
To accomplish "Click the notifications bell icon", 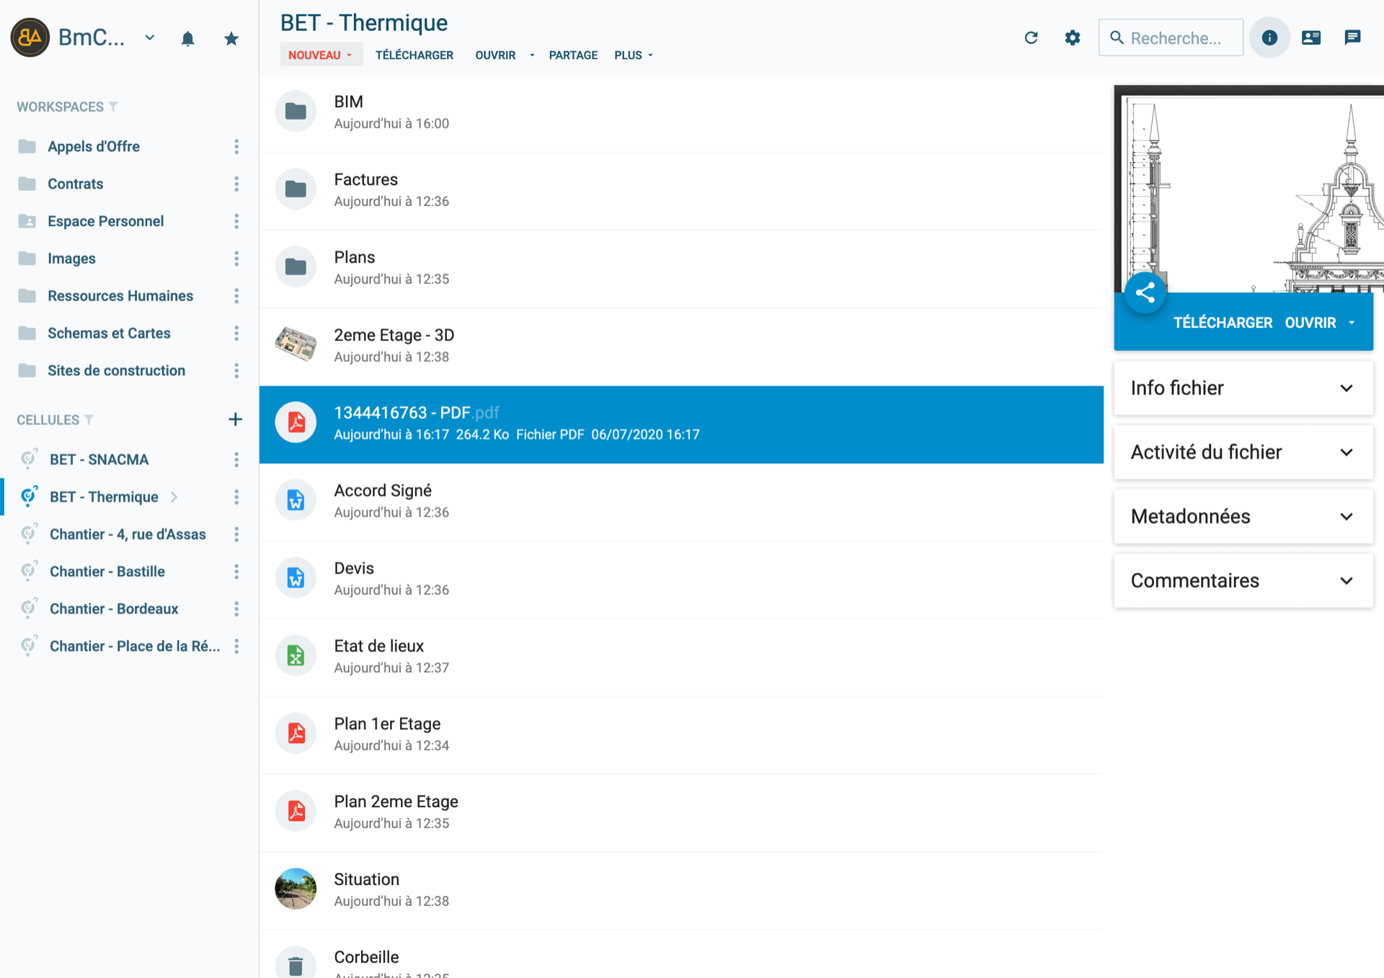I will click(187, 38).
